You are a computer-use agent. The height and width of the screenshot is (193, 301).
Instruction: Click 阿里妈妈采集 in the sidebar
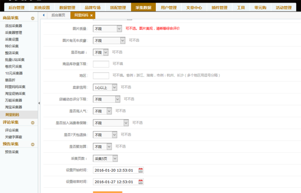(x=15, y=87)
